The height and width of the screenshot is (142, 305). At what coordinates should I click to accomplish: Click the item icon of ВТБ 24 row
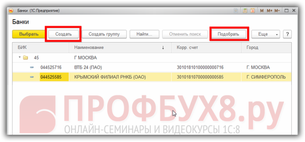click(x=32, y=68)
